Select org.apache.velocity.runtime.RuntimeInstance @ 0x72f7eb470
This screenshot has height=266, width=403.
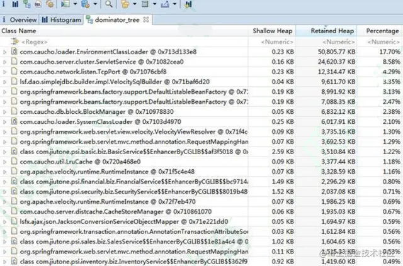(x=108, y=202)
